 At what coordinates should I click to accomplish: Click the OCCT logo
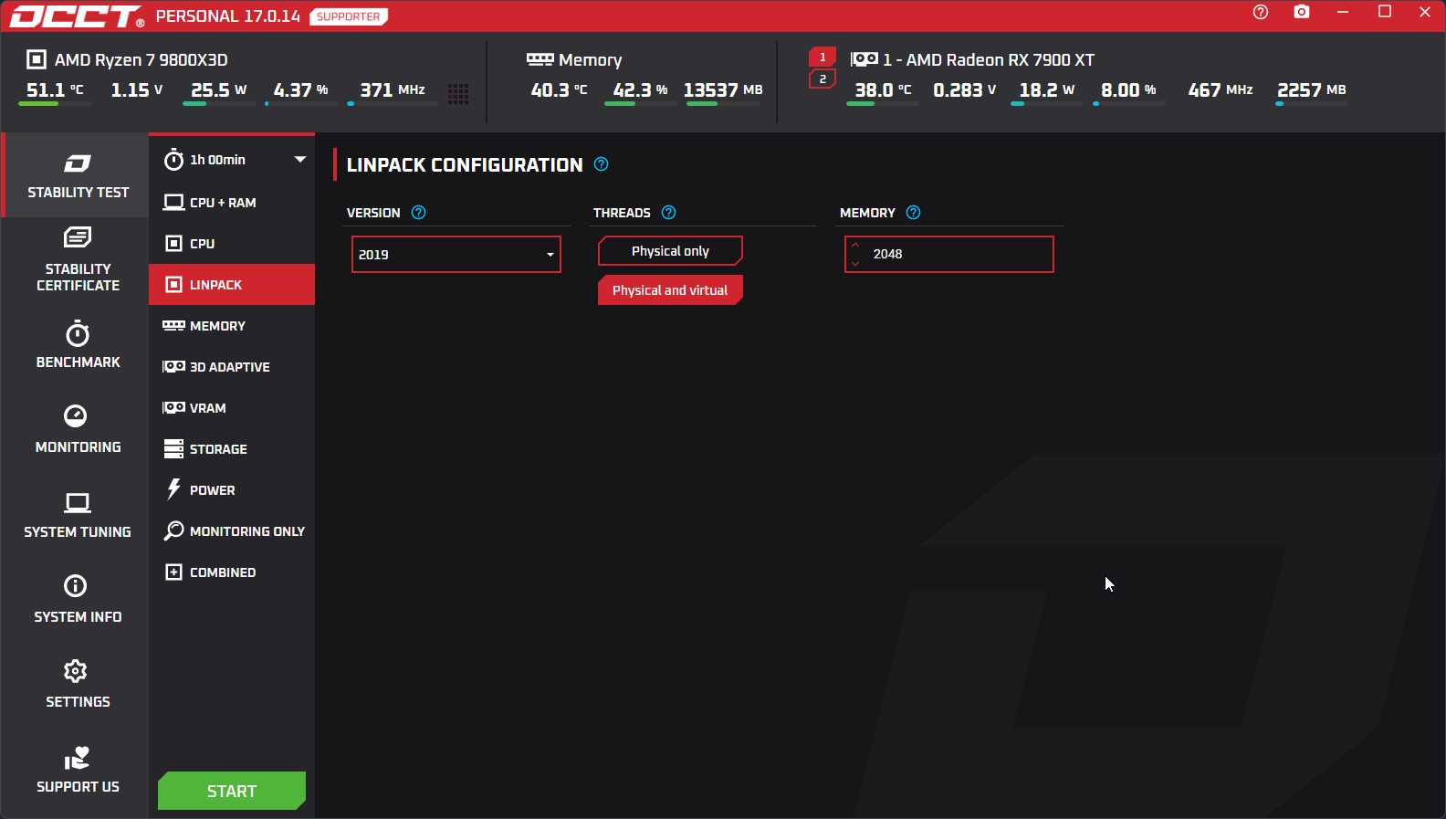(77, 16)
